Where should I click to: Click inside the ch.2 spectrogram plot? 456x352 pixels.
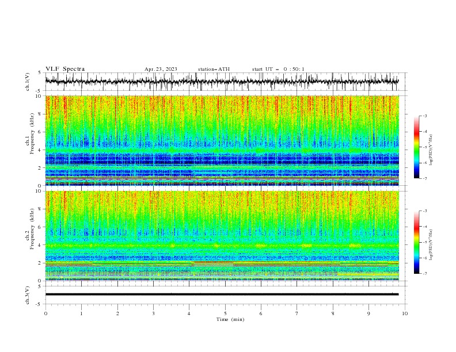point(222,236)
